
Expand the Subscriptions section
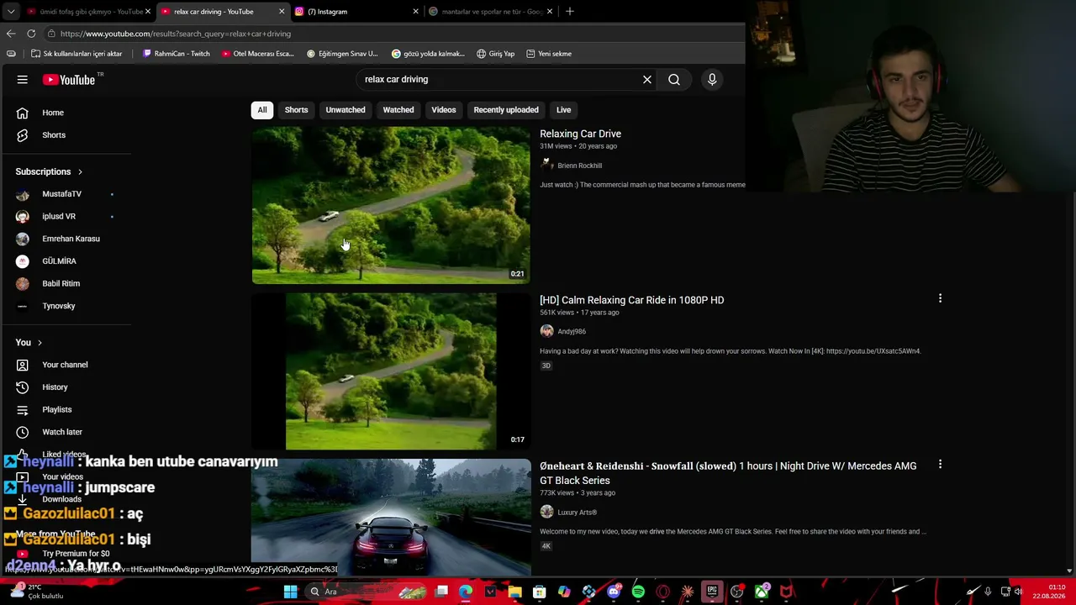[x=49, y=171]
